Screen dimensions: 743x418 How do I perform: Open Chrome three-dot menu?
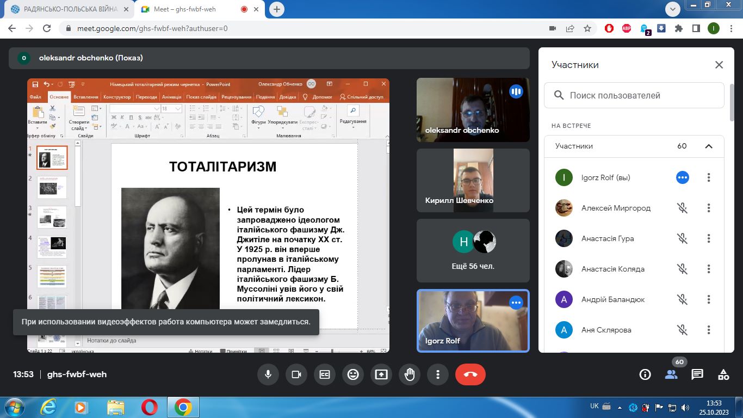(730, 28)
